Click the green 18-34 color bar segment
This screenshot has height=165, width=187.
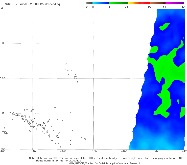coord(118,3)
